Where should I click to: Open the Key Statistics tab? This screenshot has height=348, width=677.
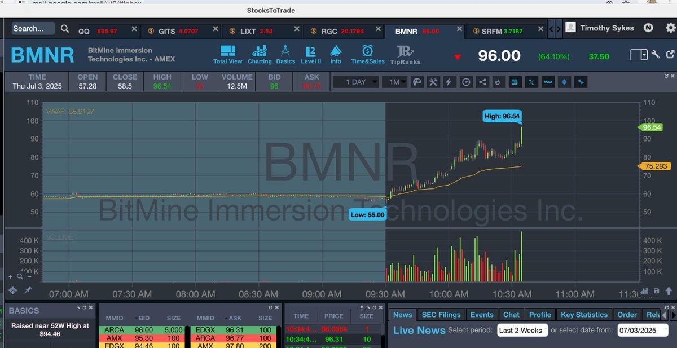point(584,315)
